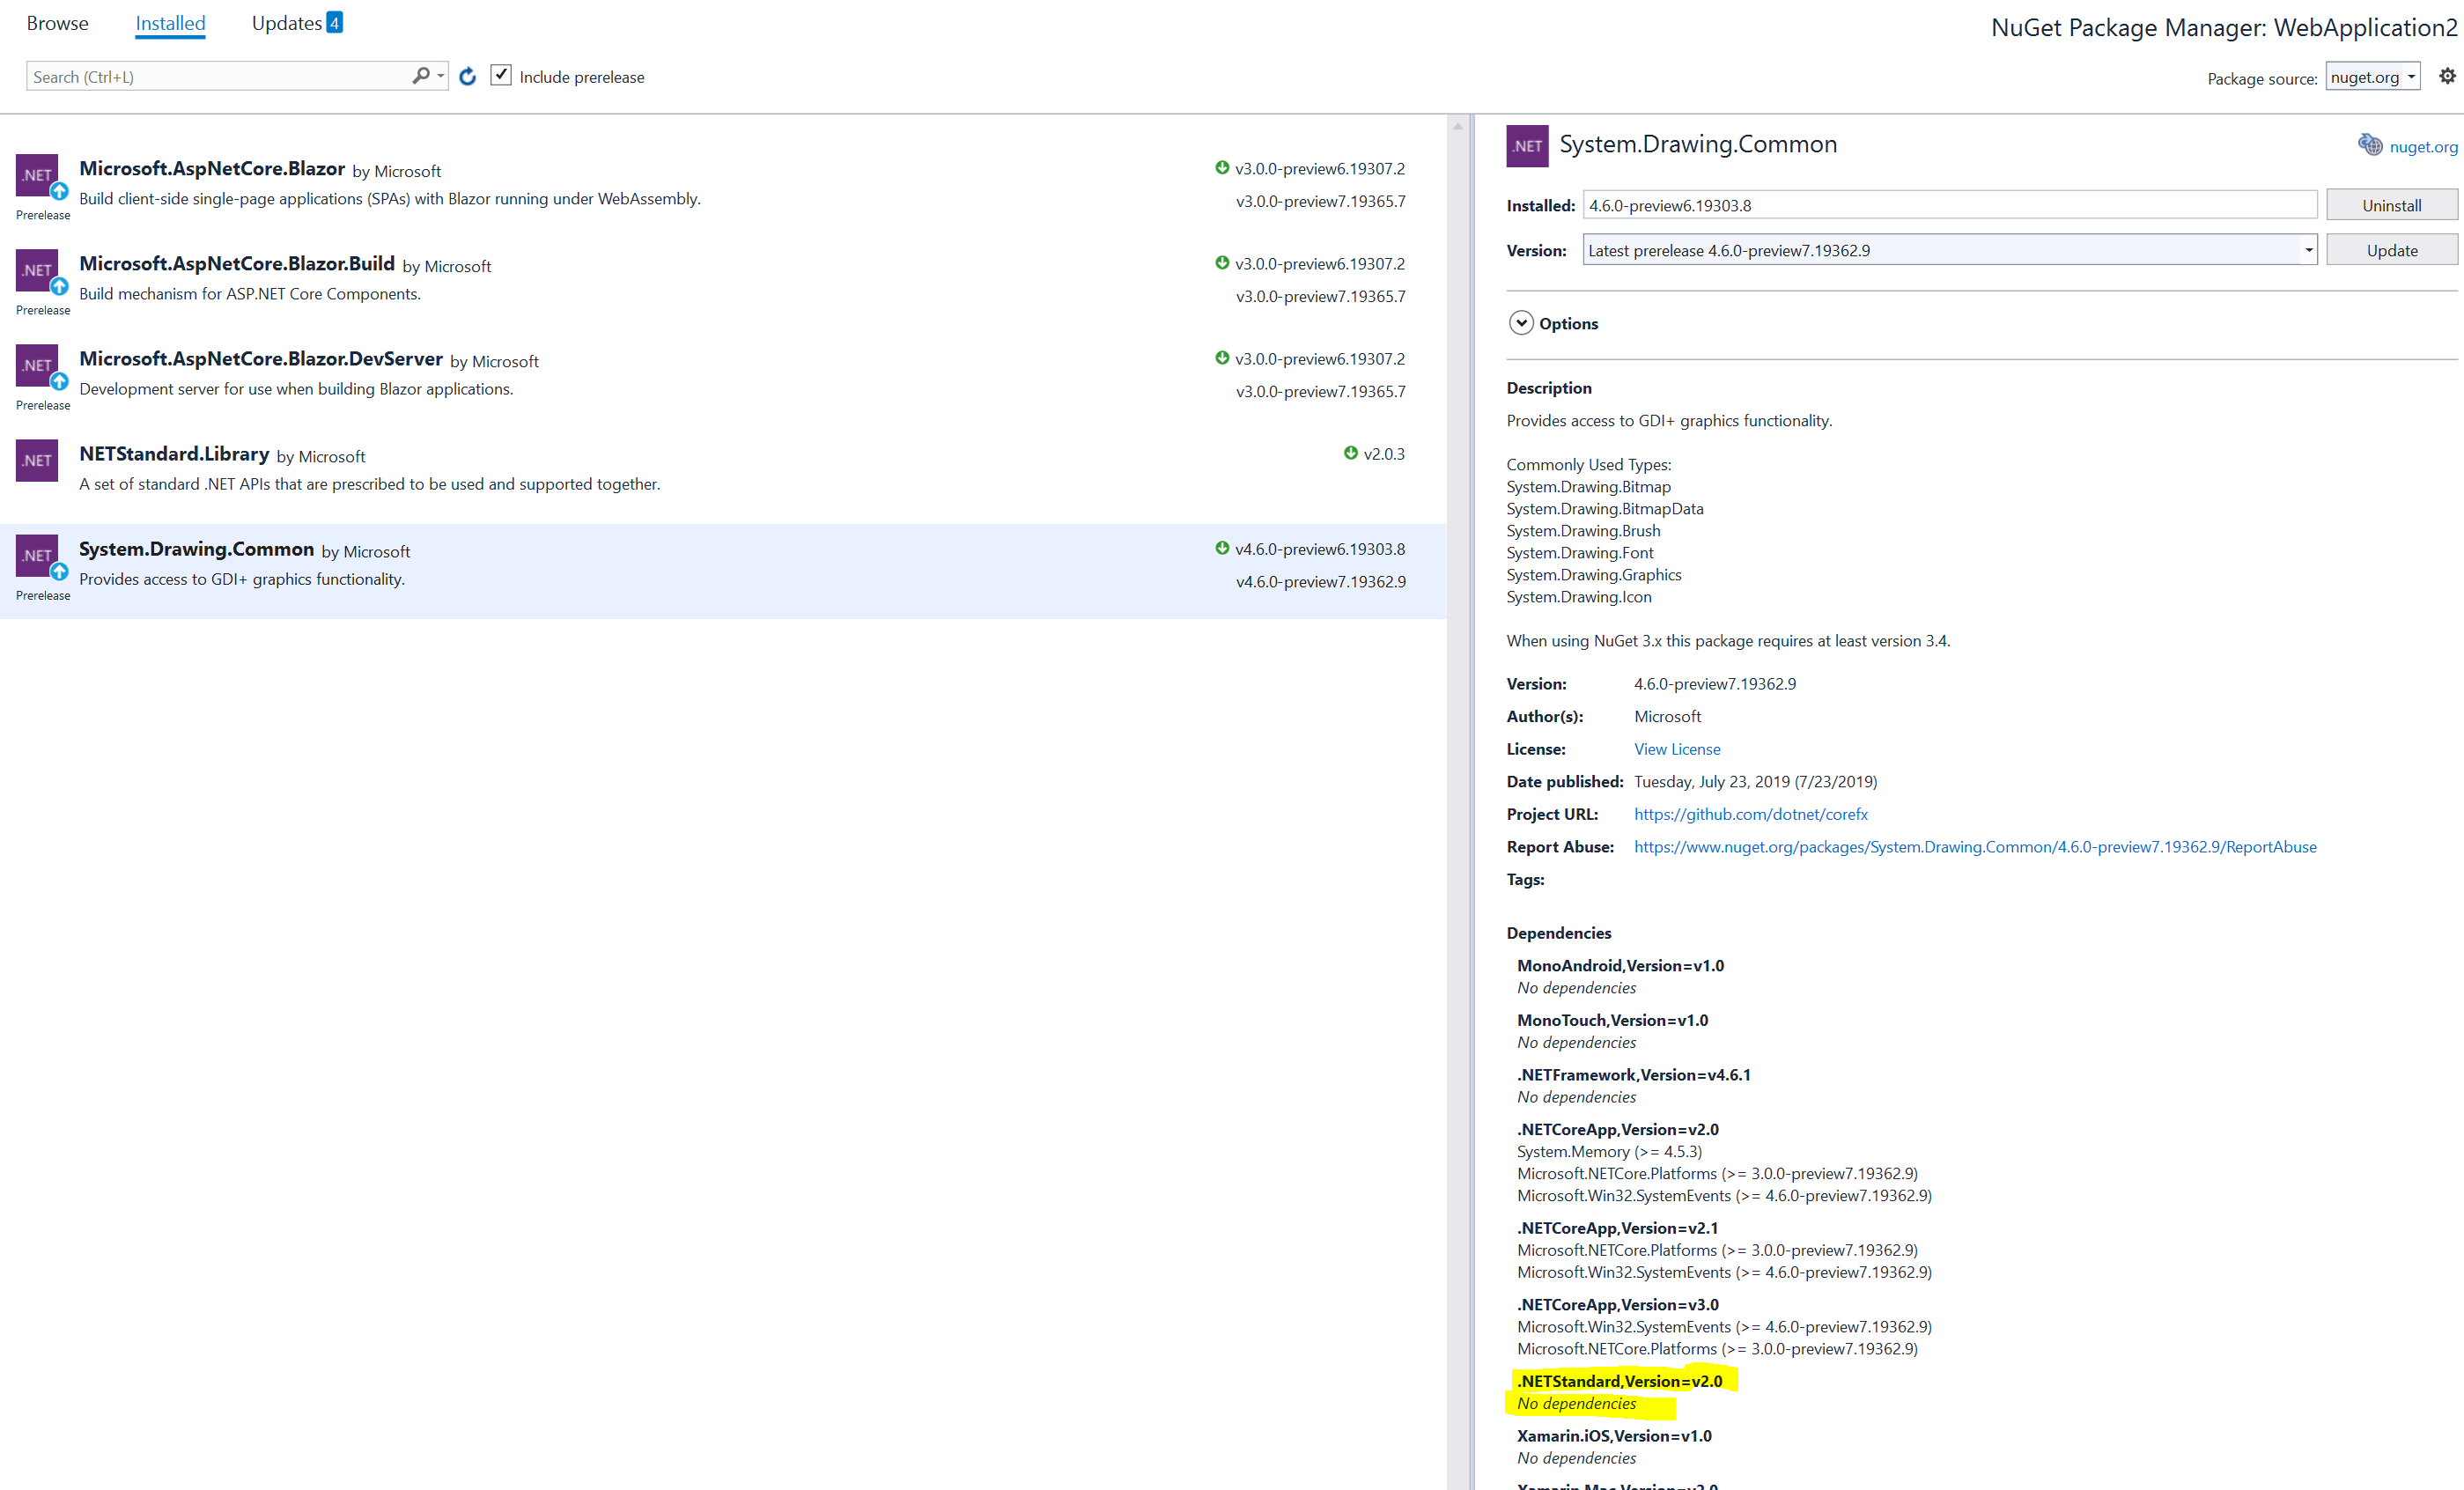Click the search magnifier icon
The height and width of the screenshot is (1490, 2464).
(x=421, y=76)
